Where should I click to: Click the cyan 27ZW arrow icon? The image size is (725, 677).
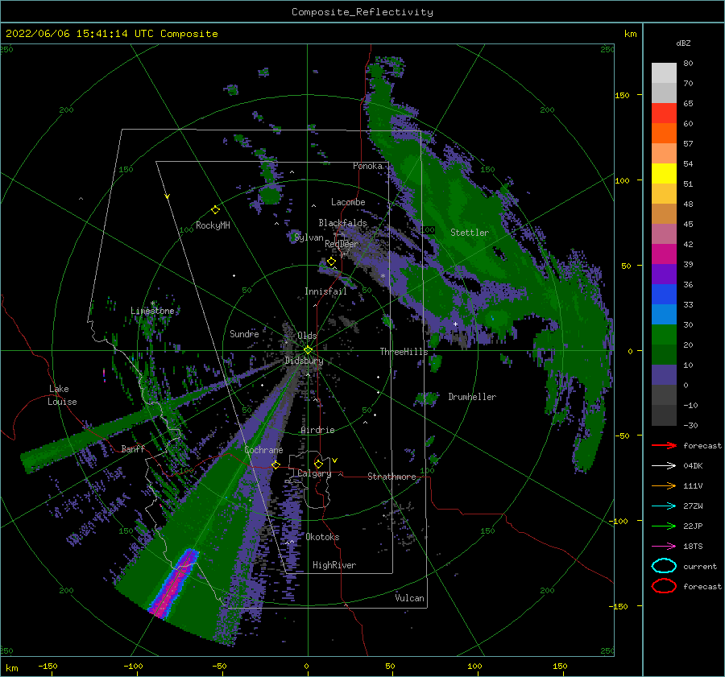coord(664,506)
